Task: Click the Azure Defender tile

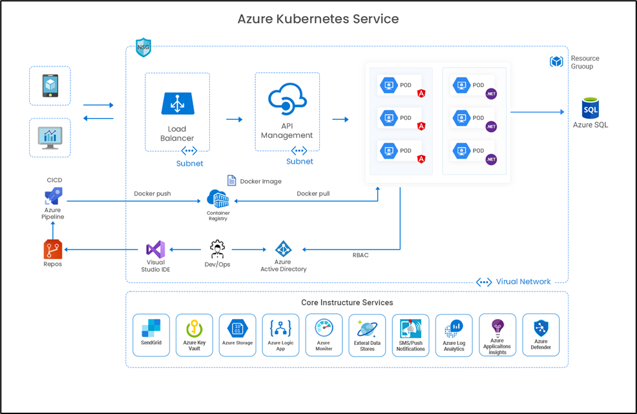Action: 541,335
